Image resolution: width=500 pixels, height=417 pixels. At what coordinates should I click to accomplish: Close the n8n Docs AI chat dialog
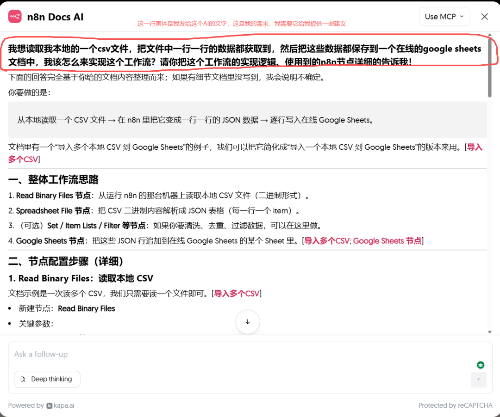click(x=484, y=16)
